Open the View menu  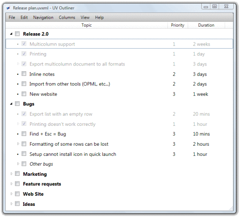click(x=85, y=18)
